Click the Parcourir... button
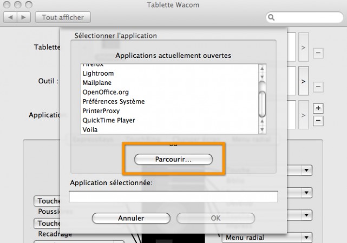This screenshot has width=347, height=243. coord(173,159)
